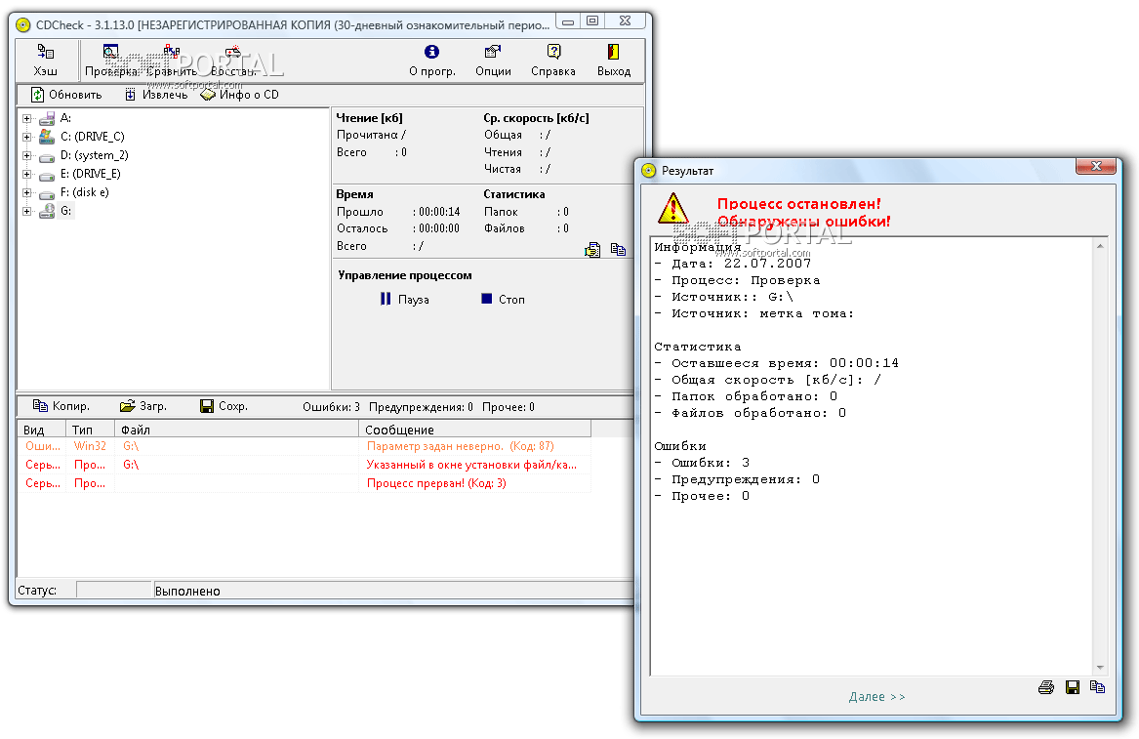1139x739 pixels.
Task: Open Опции (Options) from the toolbar
Action: (493, 60)
